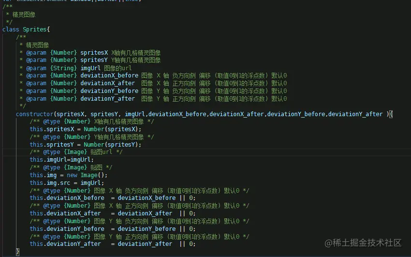Click "|| 0;" on the this.deviationY_after line

(x=188, y=244)
